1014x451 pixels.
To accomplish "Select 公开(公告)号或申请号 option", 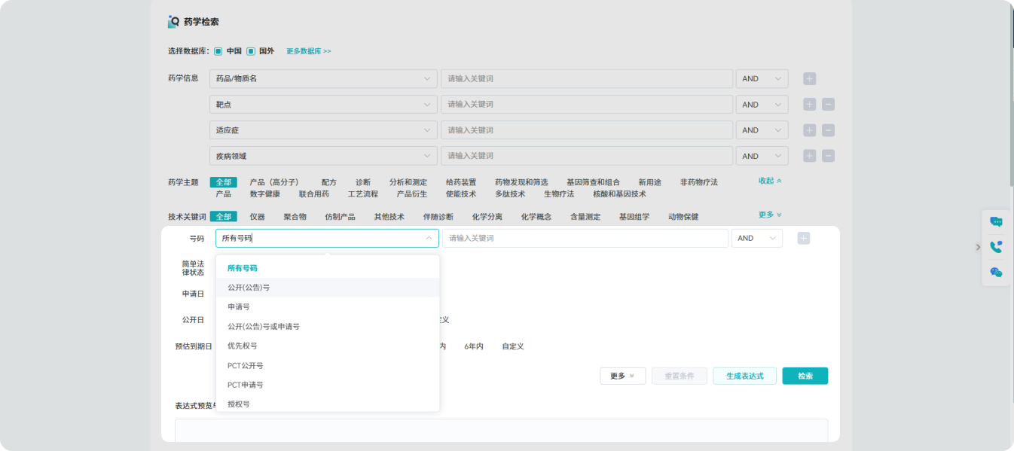I will [x=328, y=327].
